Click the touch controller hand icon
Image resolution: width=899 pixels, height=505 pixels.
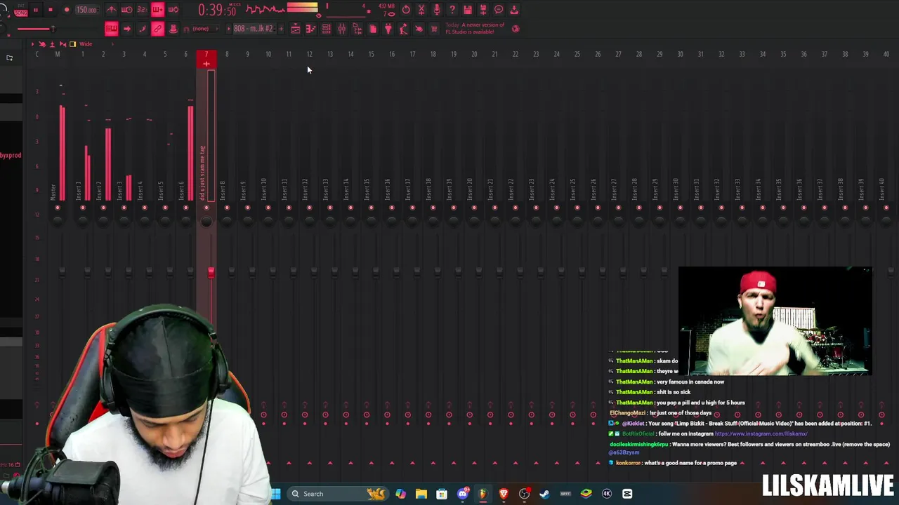[x=419, y=29]
